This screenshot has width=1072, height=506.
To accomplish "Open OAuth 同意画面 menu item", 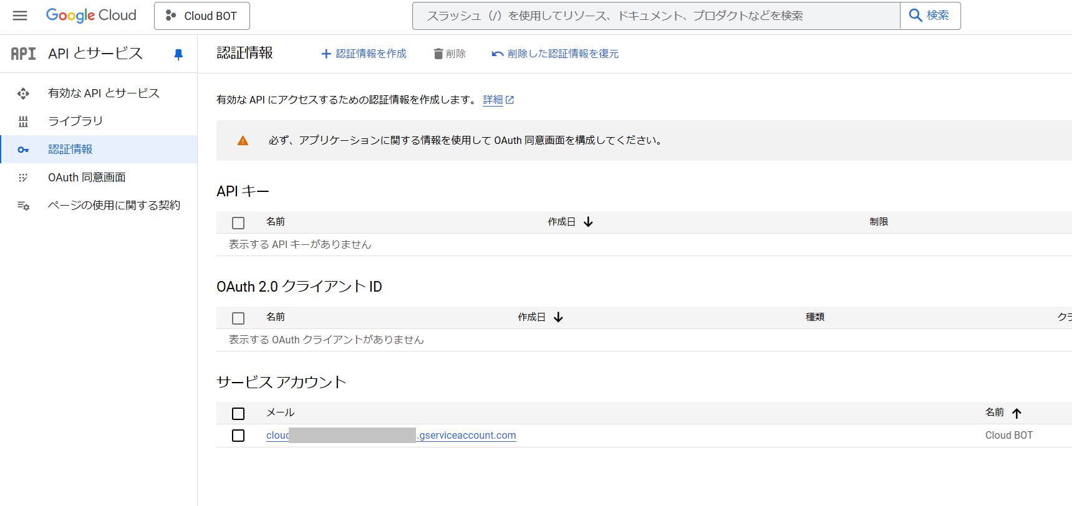I will pos(99,178).
